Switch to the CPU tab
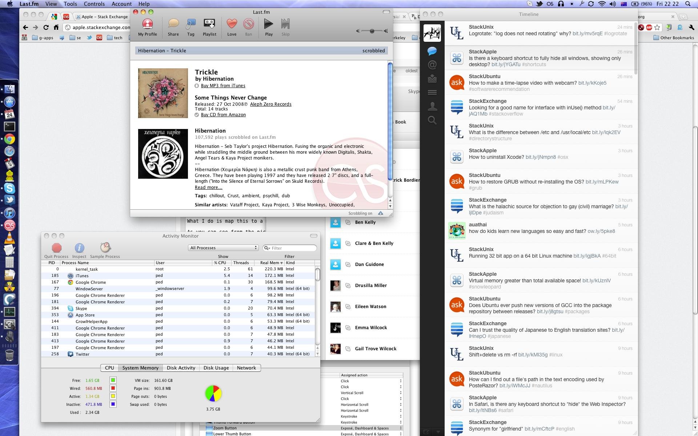The image size is (698, 436). click(109, 368)
